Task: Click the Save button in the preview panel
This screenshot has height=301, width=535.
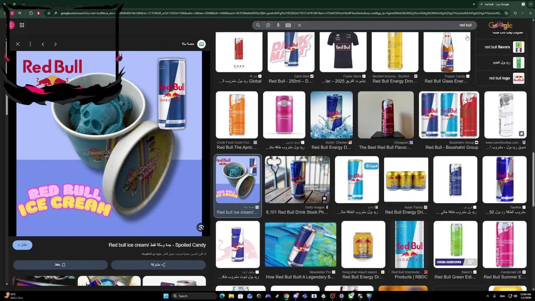Action: point(60,265)
